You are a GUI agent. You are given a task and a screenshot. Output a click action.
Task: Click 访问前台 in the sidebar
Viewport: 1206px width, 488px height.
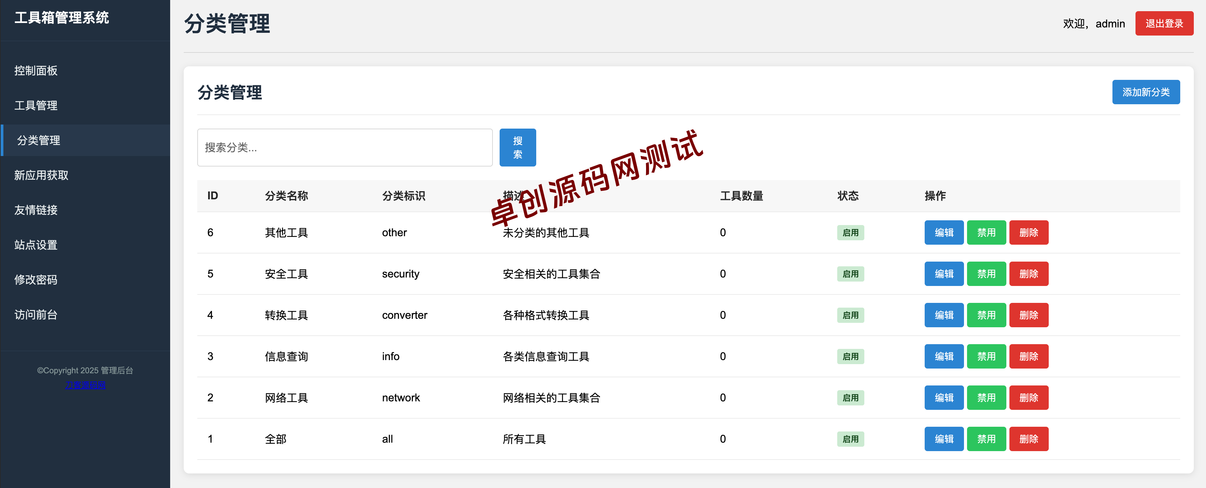click(x=85, y=315)
